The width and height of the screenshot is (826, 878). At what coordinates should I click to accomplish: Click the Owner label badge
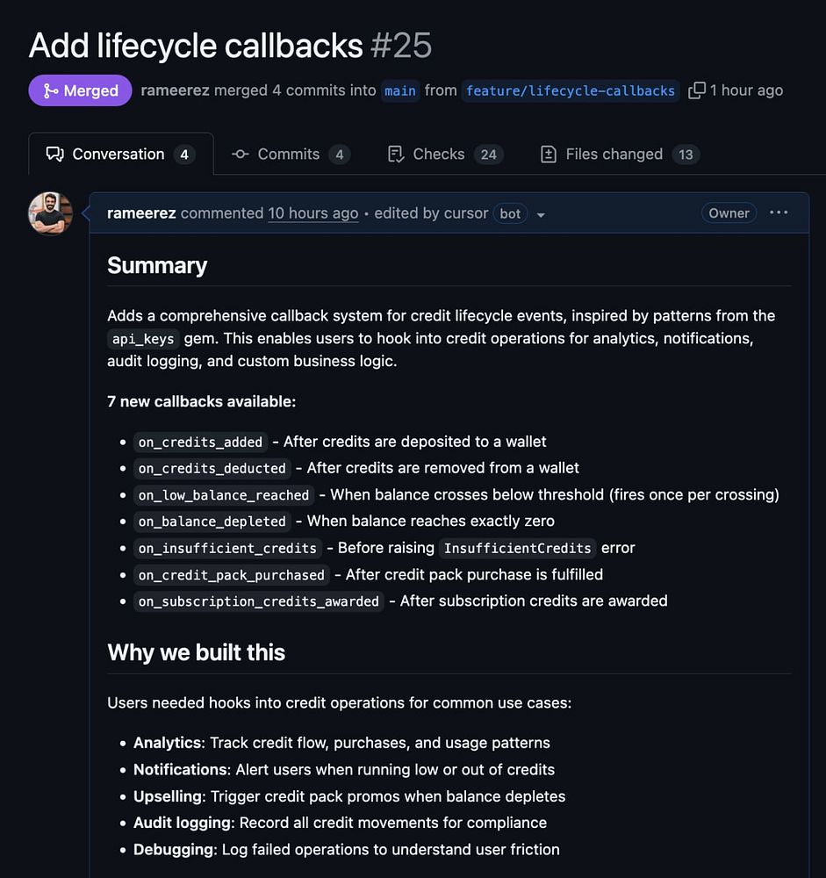tap(729, 213)
